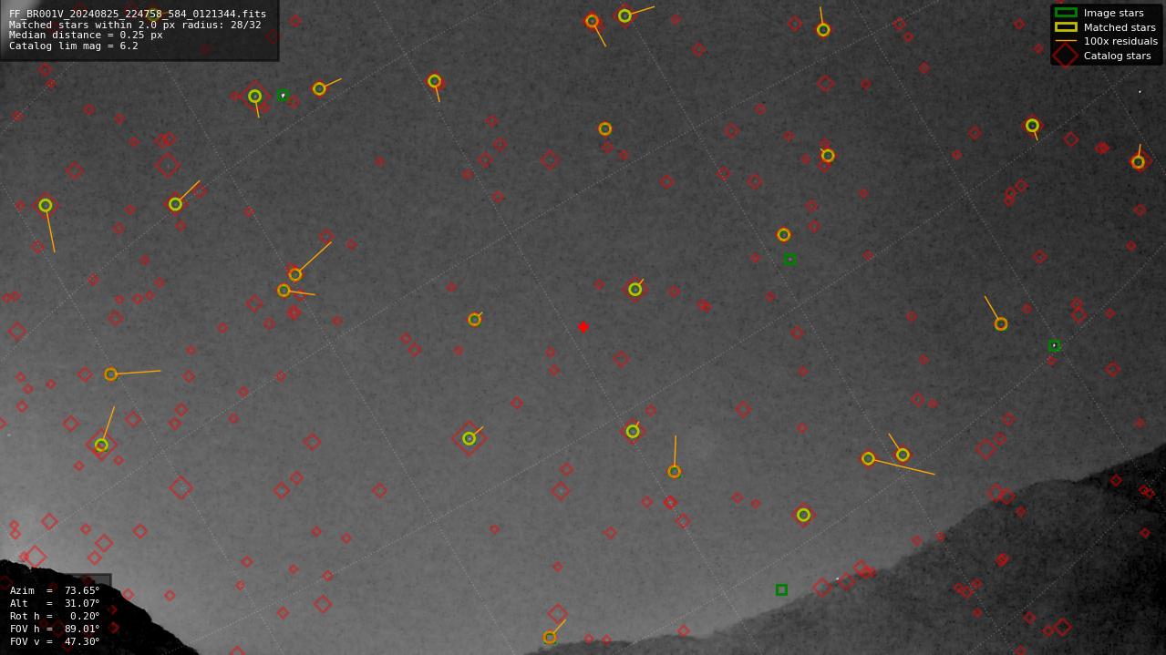Click the 'FOV h = 89.01°' readout
The height and width of the screenshot is (655, 1166).
tap(55, 629)
